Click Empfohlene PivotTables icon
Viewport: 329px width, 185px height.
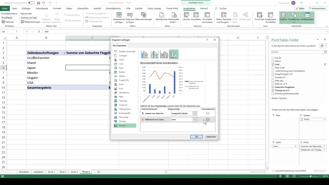(271, 17)
